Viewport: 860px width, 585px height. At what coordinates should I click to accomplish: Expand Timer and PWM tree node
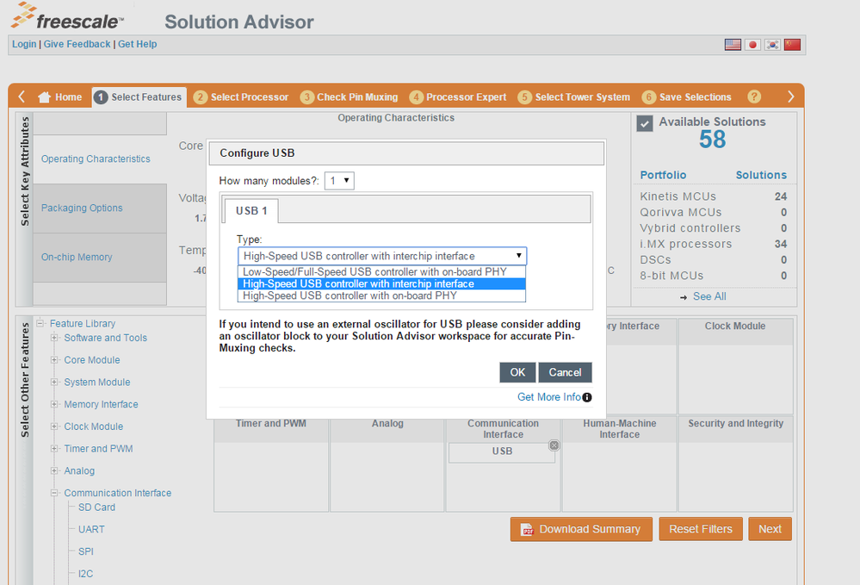[x=53, y=448]
